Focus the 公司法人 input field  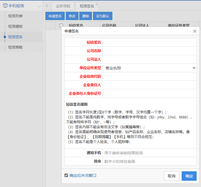point(149,59)
